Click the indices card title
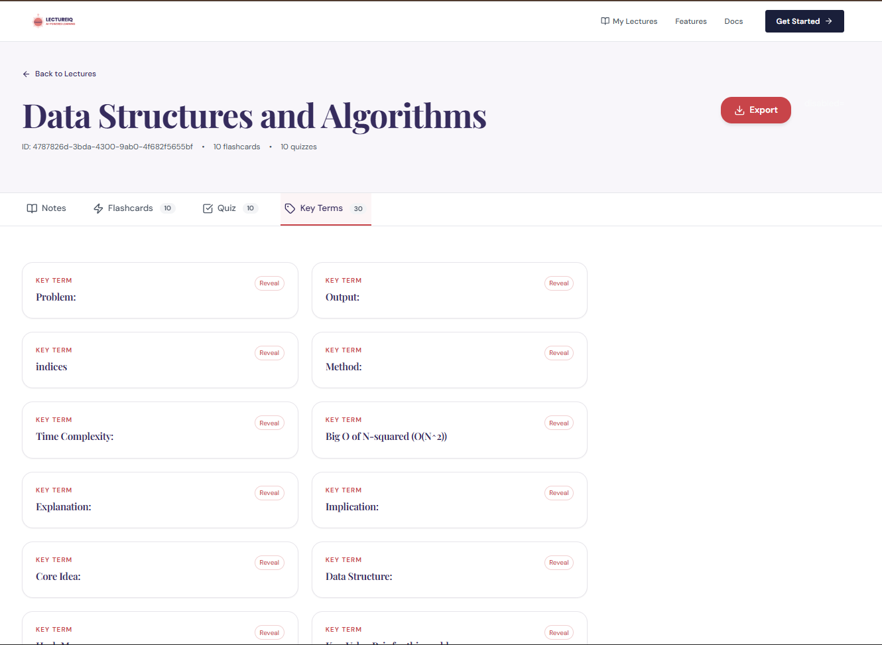 pyautogui.click(x=52, y=367)
